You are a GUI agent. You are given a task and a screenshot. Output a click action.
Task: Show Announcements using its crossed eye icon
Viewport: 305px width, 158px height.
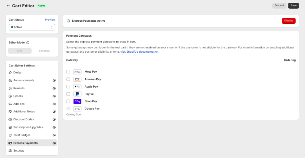click(54, 81)
